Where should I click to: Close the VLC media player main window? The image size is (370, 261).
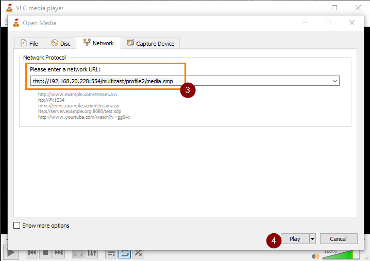(x=358, y=8)
